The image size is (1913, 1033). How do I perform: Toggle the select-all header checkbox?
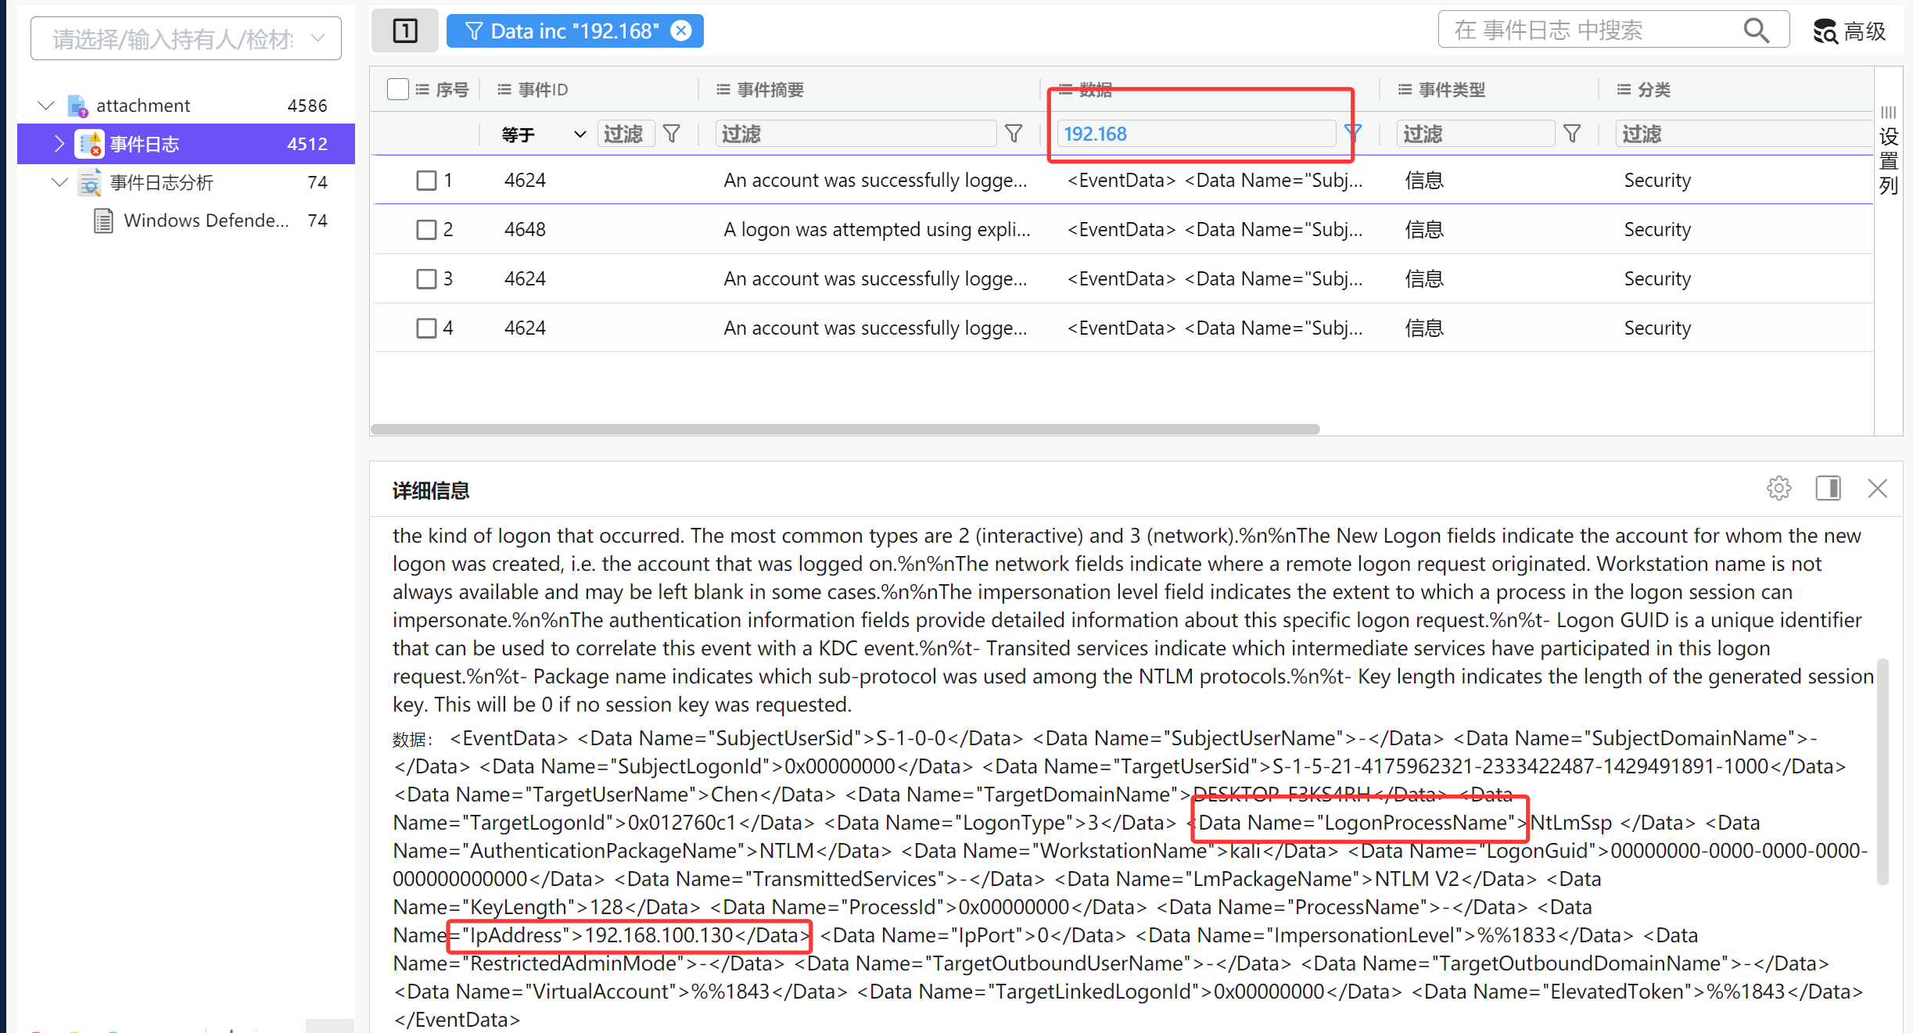[x=397, y=89]
